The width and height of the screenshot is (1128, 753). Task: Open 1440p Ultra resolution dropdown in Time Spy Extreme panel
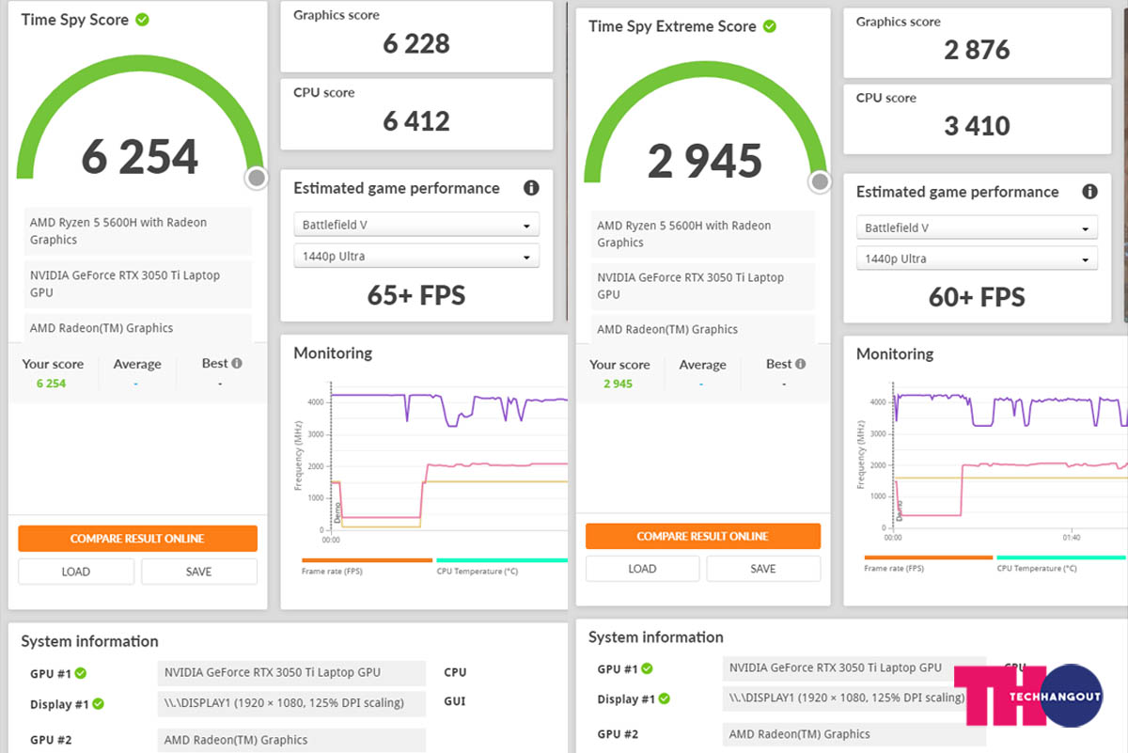pos(977,259)
